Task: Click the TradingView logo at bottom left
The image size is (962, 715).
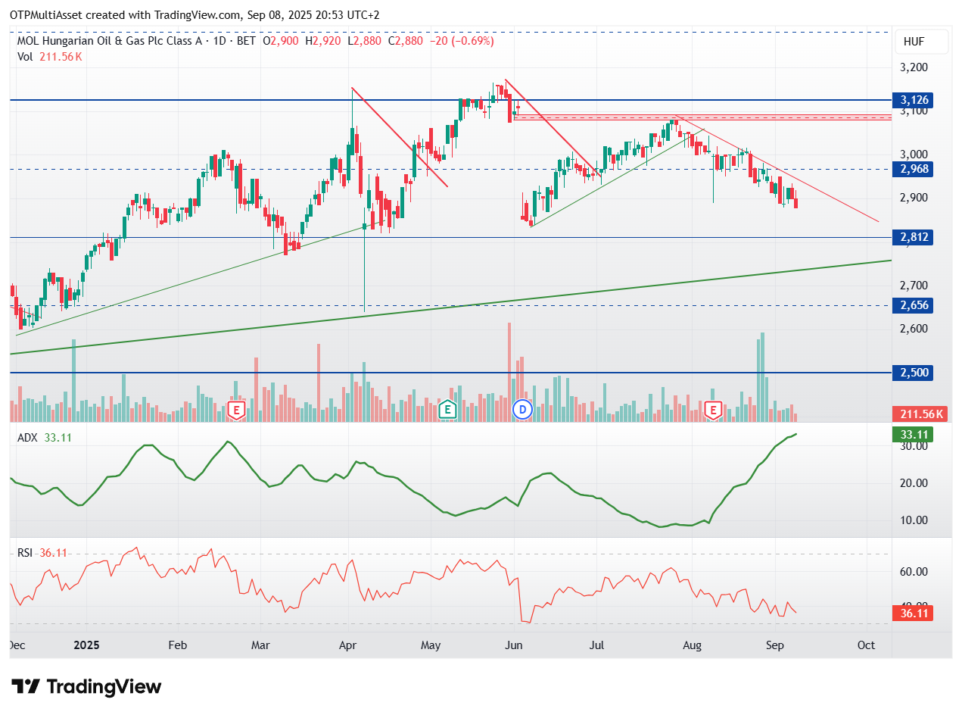Action: point(88,687)
